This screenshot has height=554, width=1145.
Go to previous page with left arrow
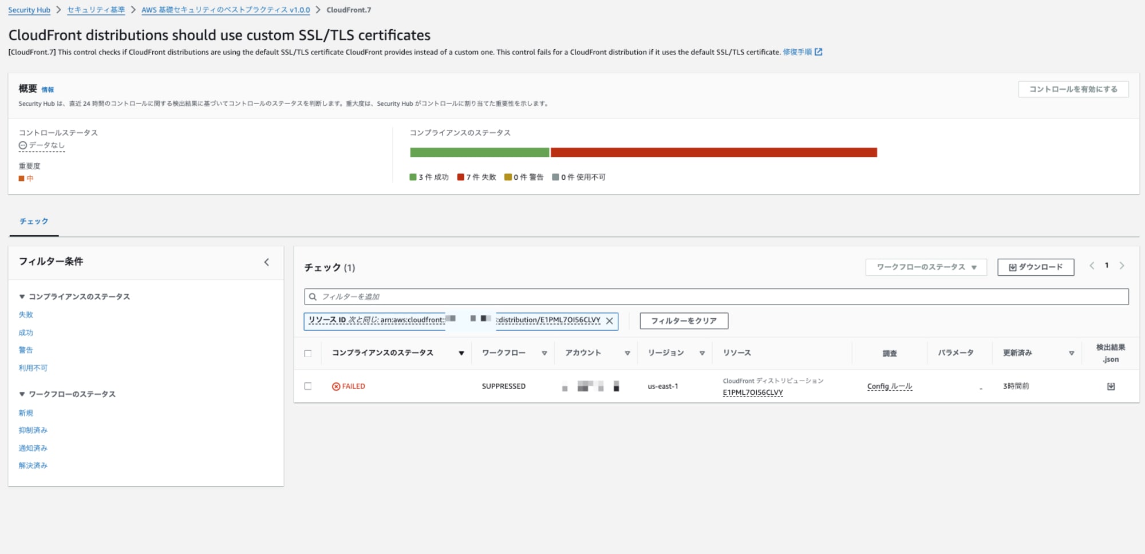click(1092, 266)
